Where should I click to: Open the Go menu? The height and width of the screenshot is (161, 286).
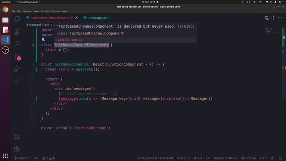pyautogui.click(x=42, y=11)
